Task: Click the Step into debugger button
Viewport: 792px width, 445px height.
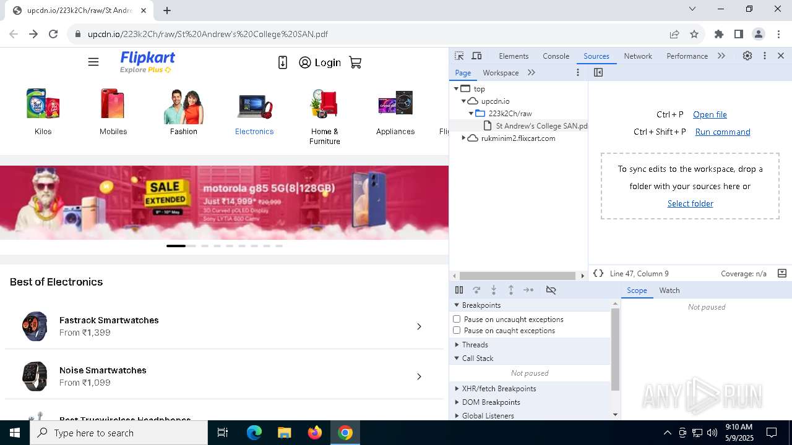Action: pyautogui.click(x=494, y=290)
